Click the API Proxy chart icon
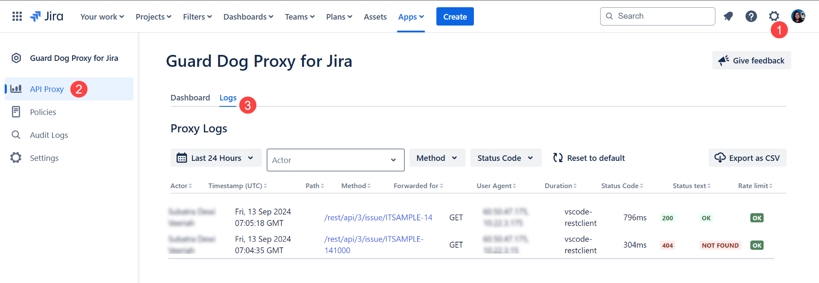This screenshot has width=819, height=283. (x=16, y=89)
